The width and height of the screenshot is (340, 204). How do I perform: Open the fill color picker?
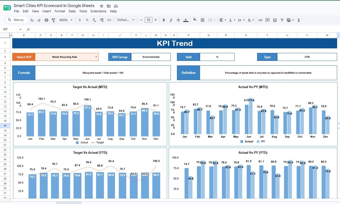[195, 20]
